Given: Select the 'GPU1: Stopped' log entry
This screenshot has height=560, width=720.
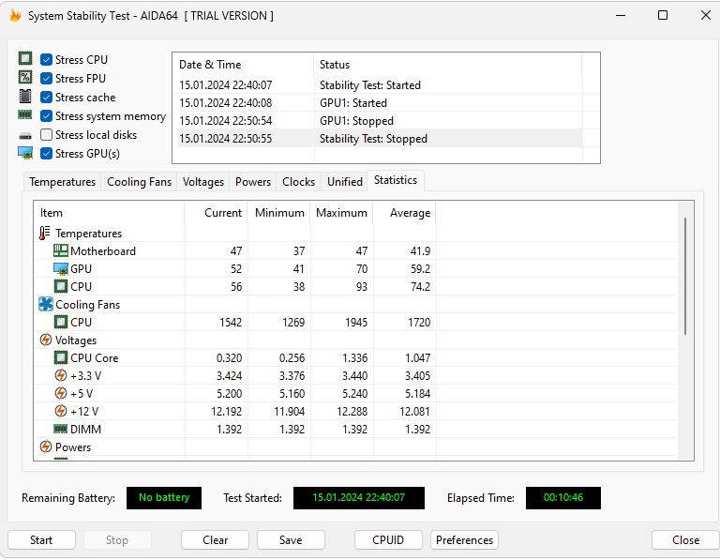Looking at the screenshot, I should [x=378, y=121].
